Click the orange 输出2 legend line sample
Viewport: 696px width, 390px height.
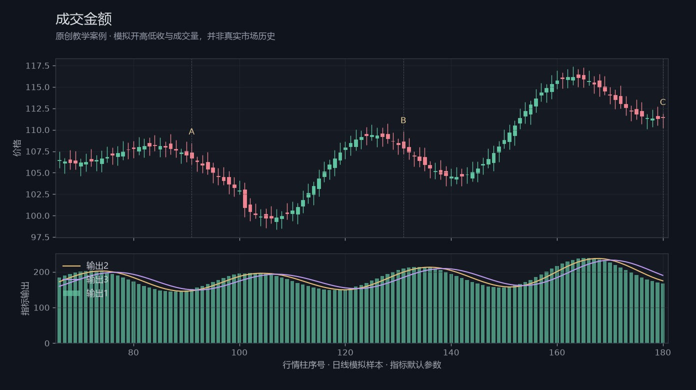[x=71, y=266]
